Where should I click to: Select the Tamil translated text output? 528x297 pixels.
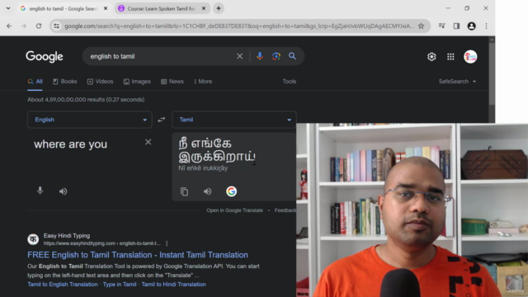217,150
